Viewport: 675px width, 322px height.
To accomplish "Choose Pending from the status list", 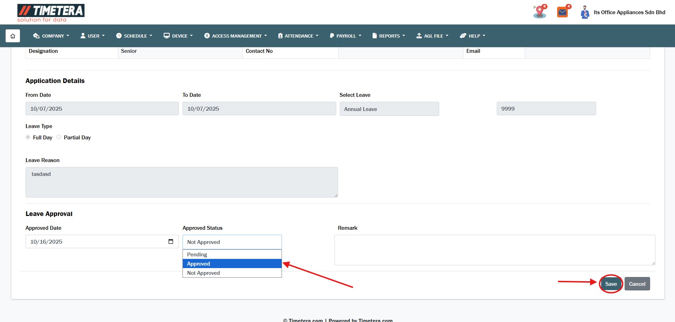I will (x=232, y=254).
